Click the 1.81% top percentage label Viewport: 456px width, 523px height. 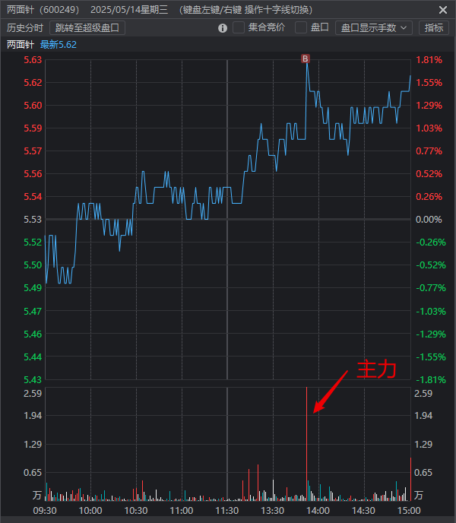point(429,60)
